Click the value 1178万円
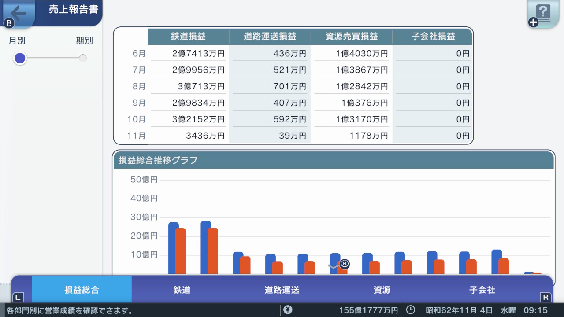564x317 pixels. [x=369, y=136]
